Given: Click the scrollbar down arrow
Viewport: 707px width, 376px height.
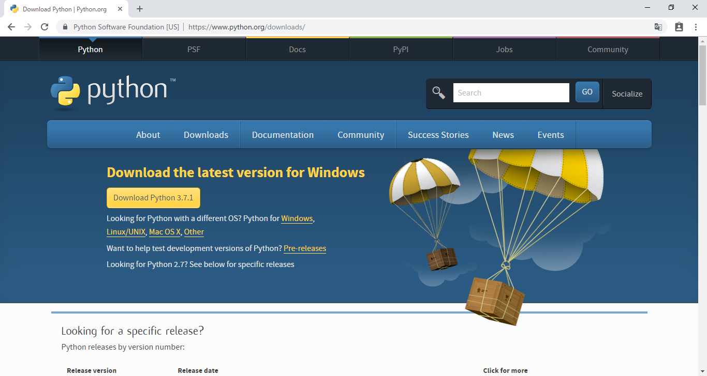Looking at the screenshot, I should pos(702,372).
